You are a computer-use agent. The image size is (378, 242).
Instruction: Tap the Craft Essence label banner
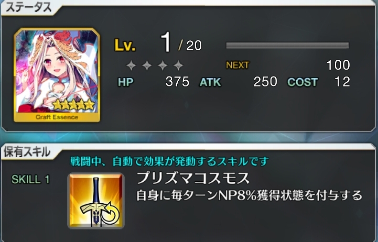(x=57, y=117)
